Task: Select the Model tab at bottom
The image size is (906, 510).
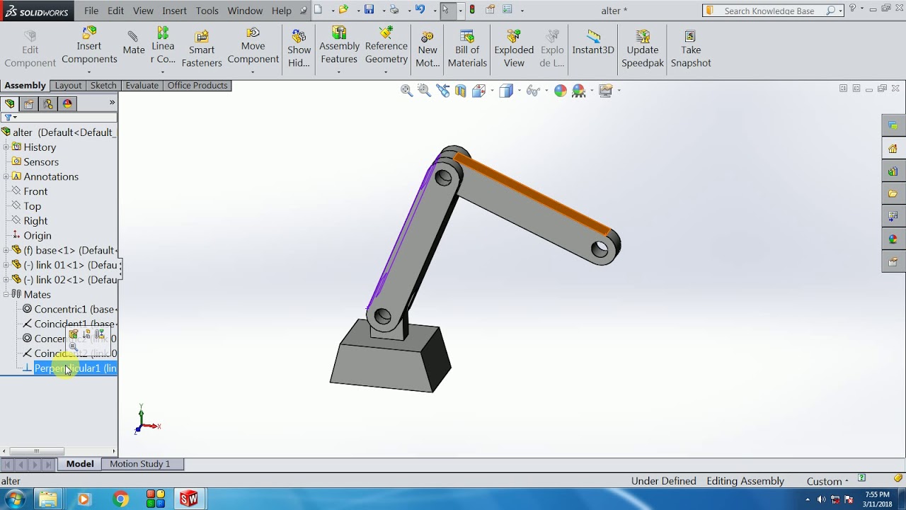Action: [80, 464]
